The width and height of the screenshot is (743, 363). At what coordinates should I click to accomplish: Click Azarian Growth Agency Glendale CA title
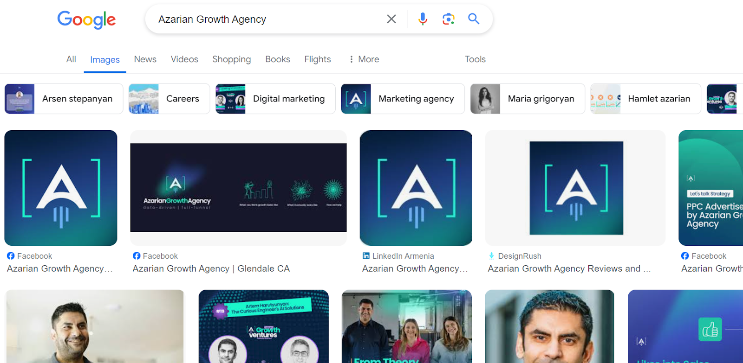click(x=211, y=269)
